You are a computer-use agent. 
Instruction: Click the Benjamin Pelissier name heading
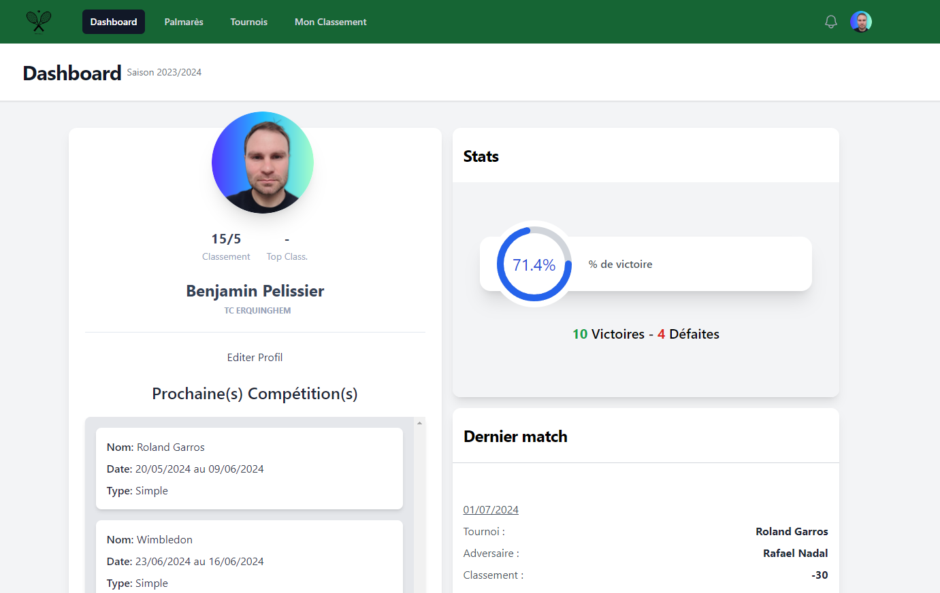[255, 291]
